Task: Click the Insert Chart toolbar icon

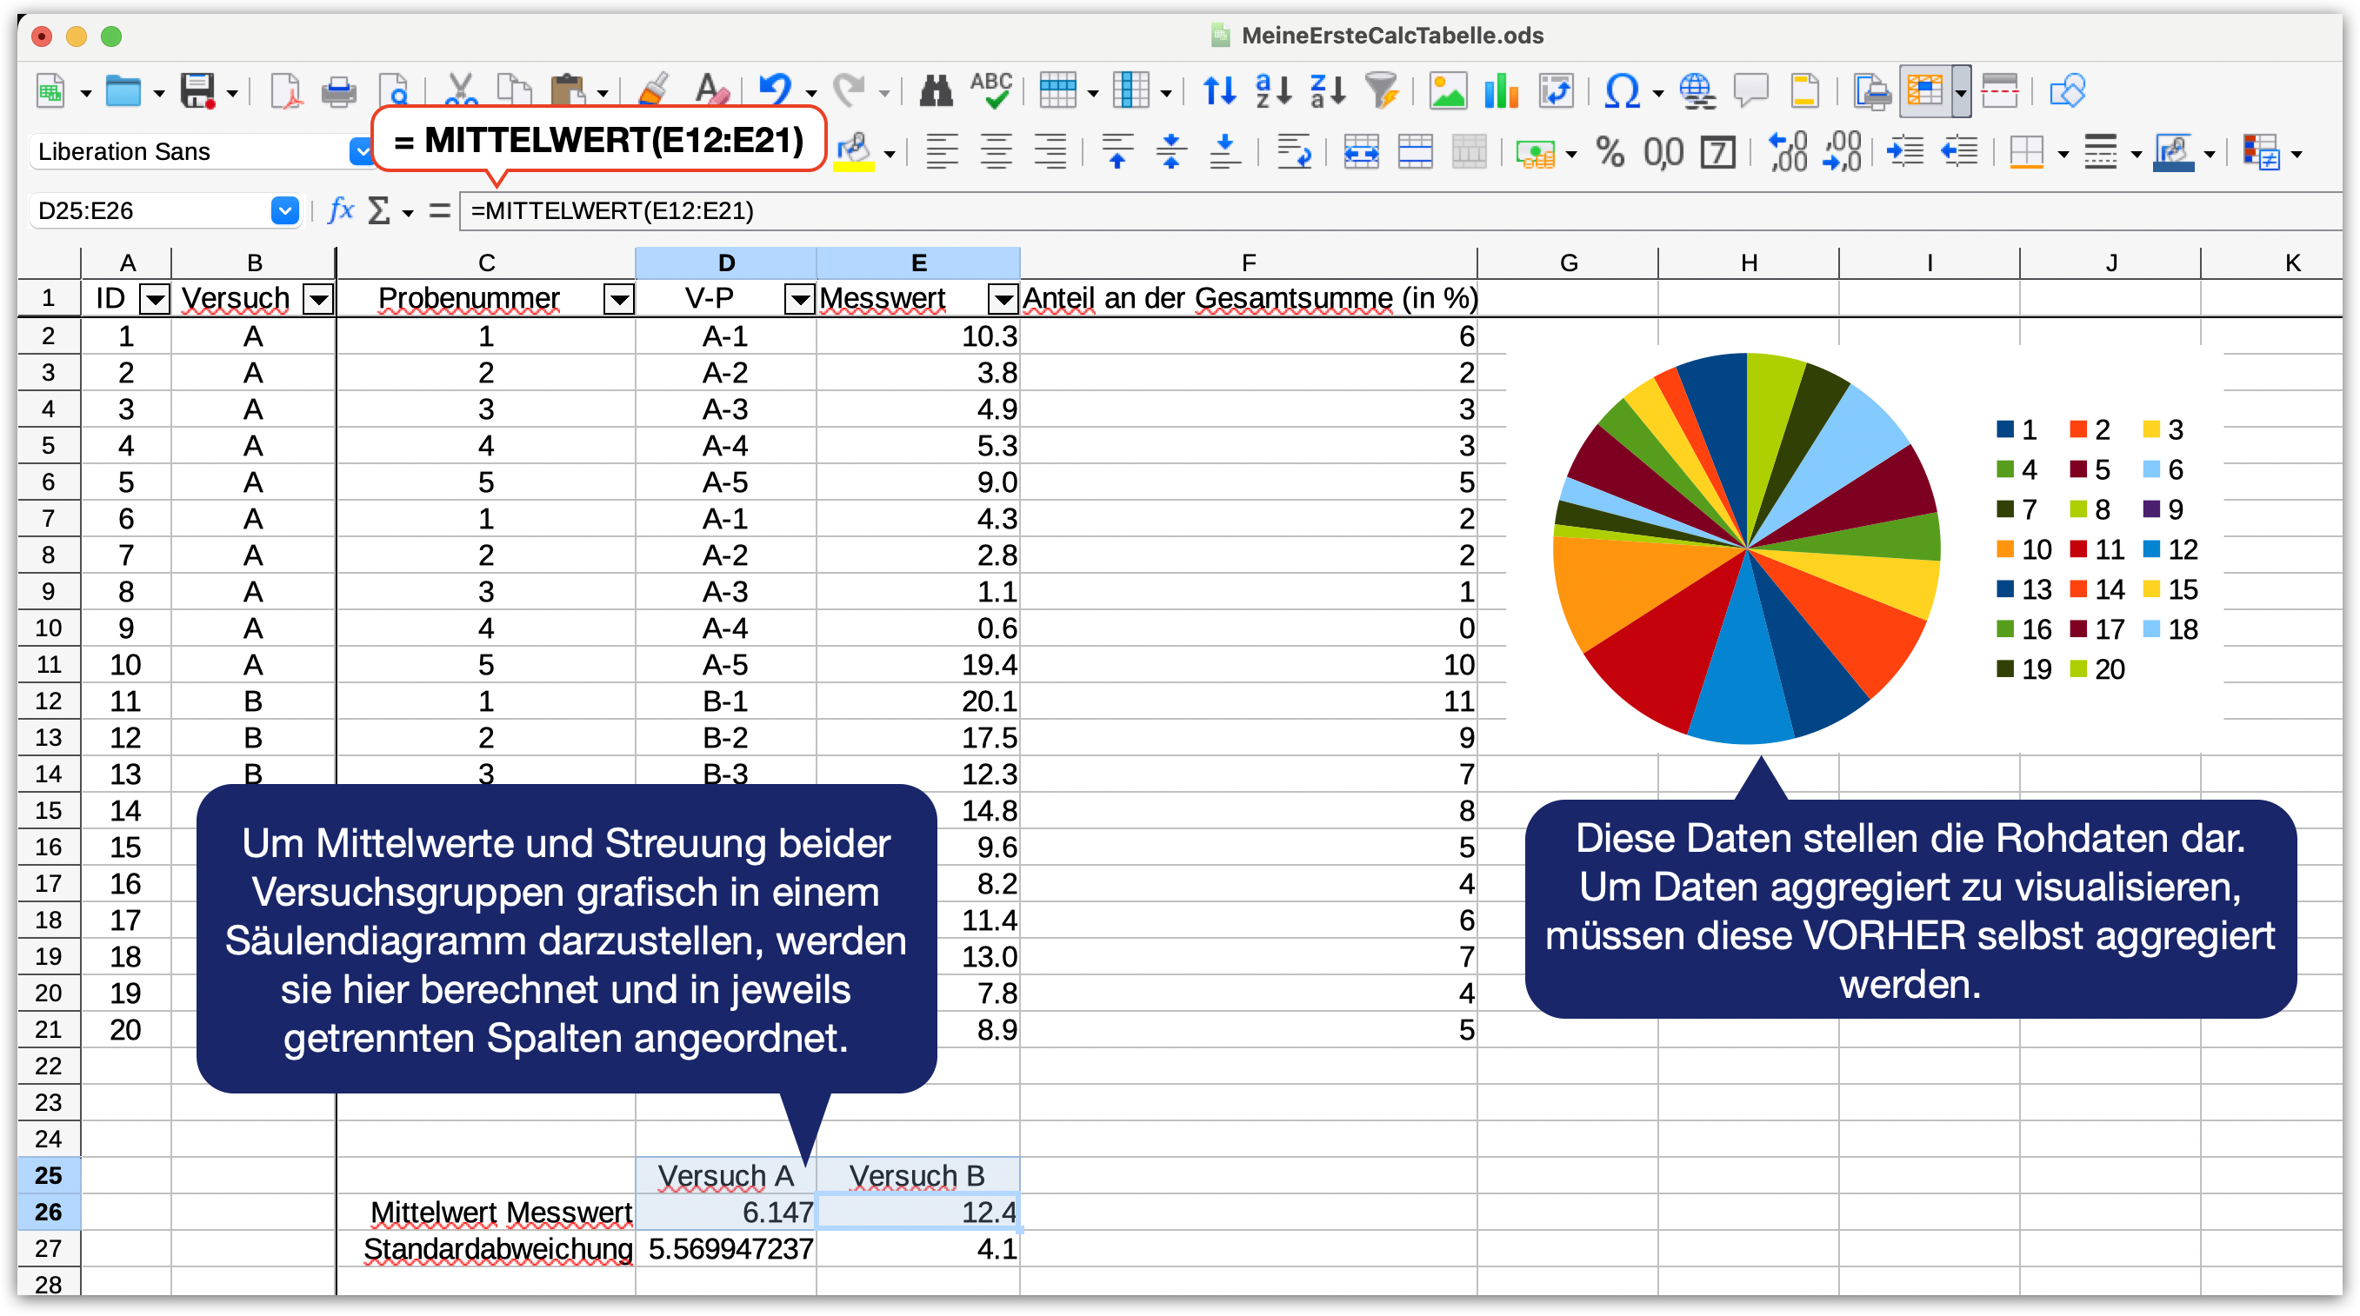Action: [1502, 91]
